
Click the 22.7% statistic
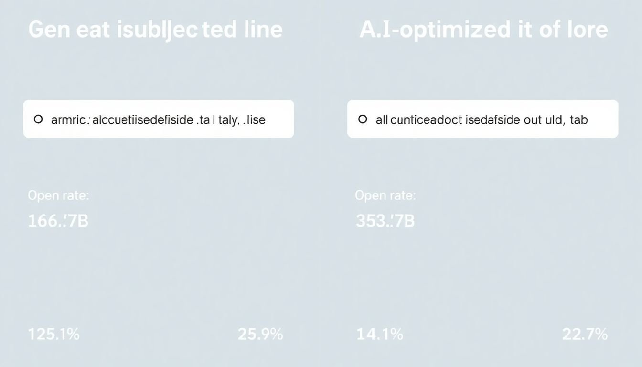(x=585, y=334)
